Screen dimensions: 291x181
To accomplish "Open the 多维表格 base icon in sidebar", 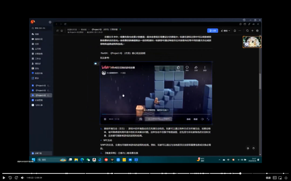I will pos(32,54).
